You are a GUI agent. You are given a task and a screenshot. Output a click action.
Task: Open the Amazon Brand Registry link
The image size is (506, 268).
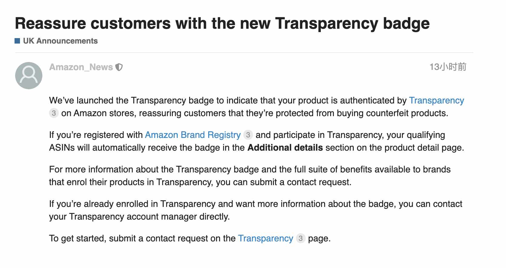click(193, 135)
